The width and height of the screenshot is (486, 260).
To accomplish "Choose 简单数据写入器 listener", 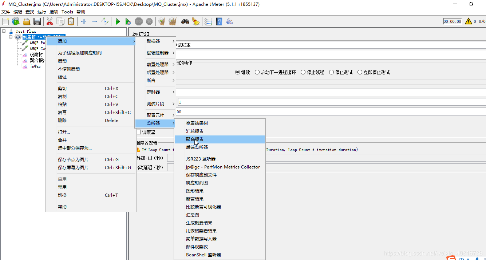I will 220,239.
